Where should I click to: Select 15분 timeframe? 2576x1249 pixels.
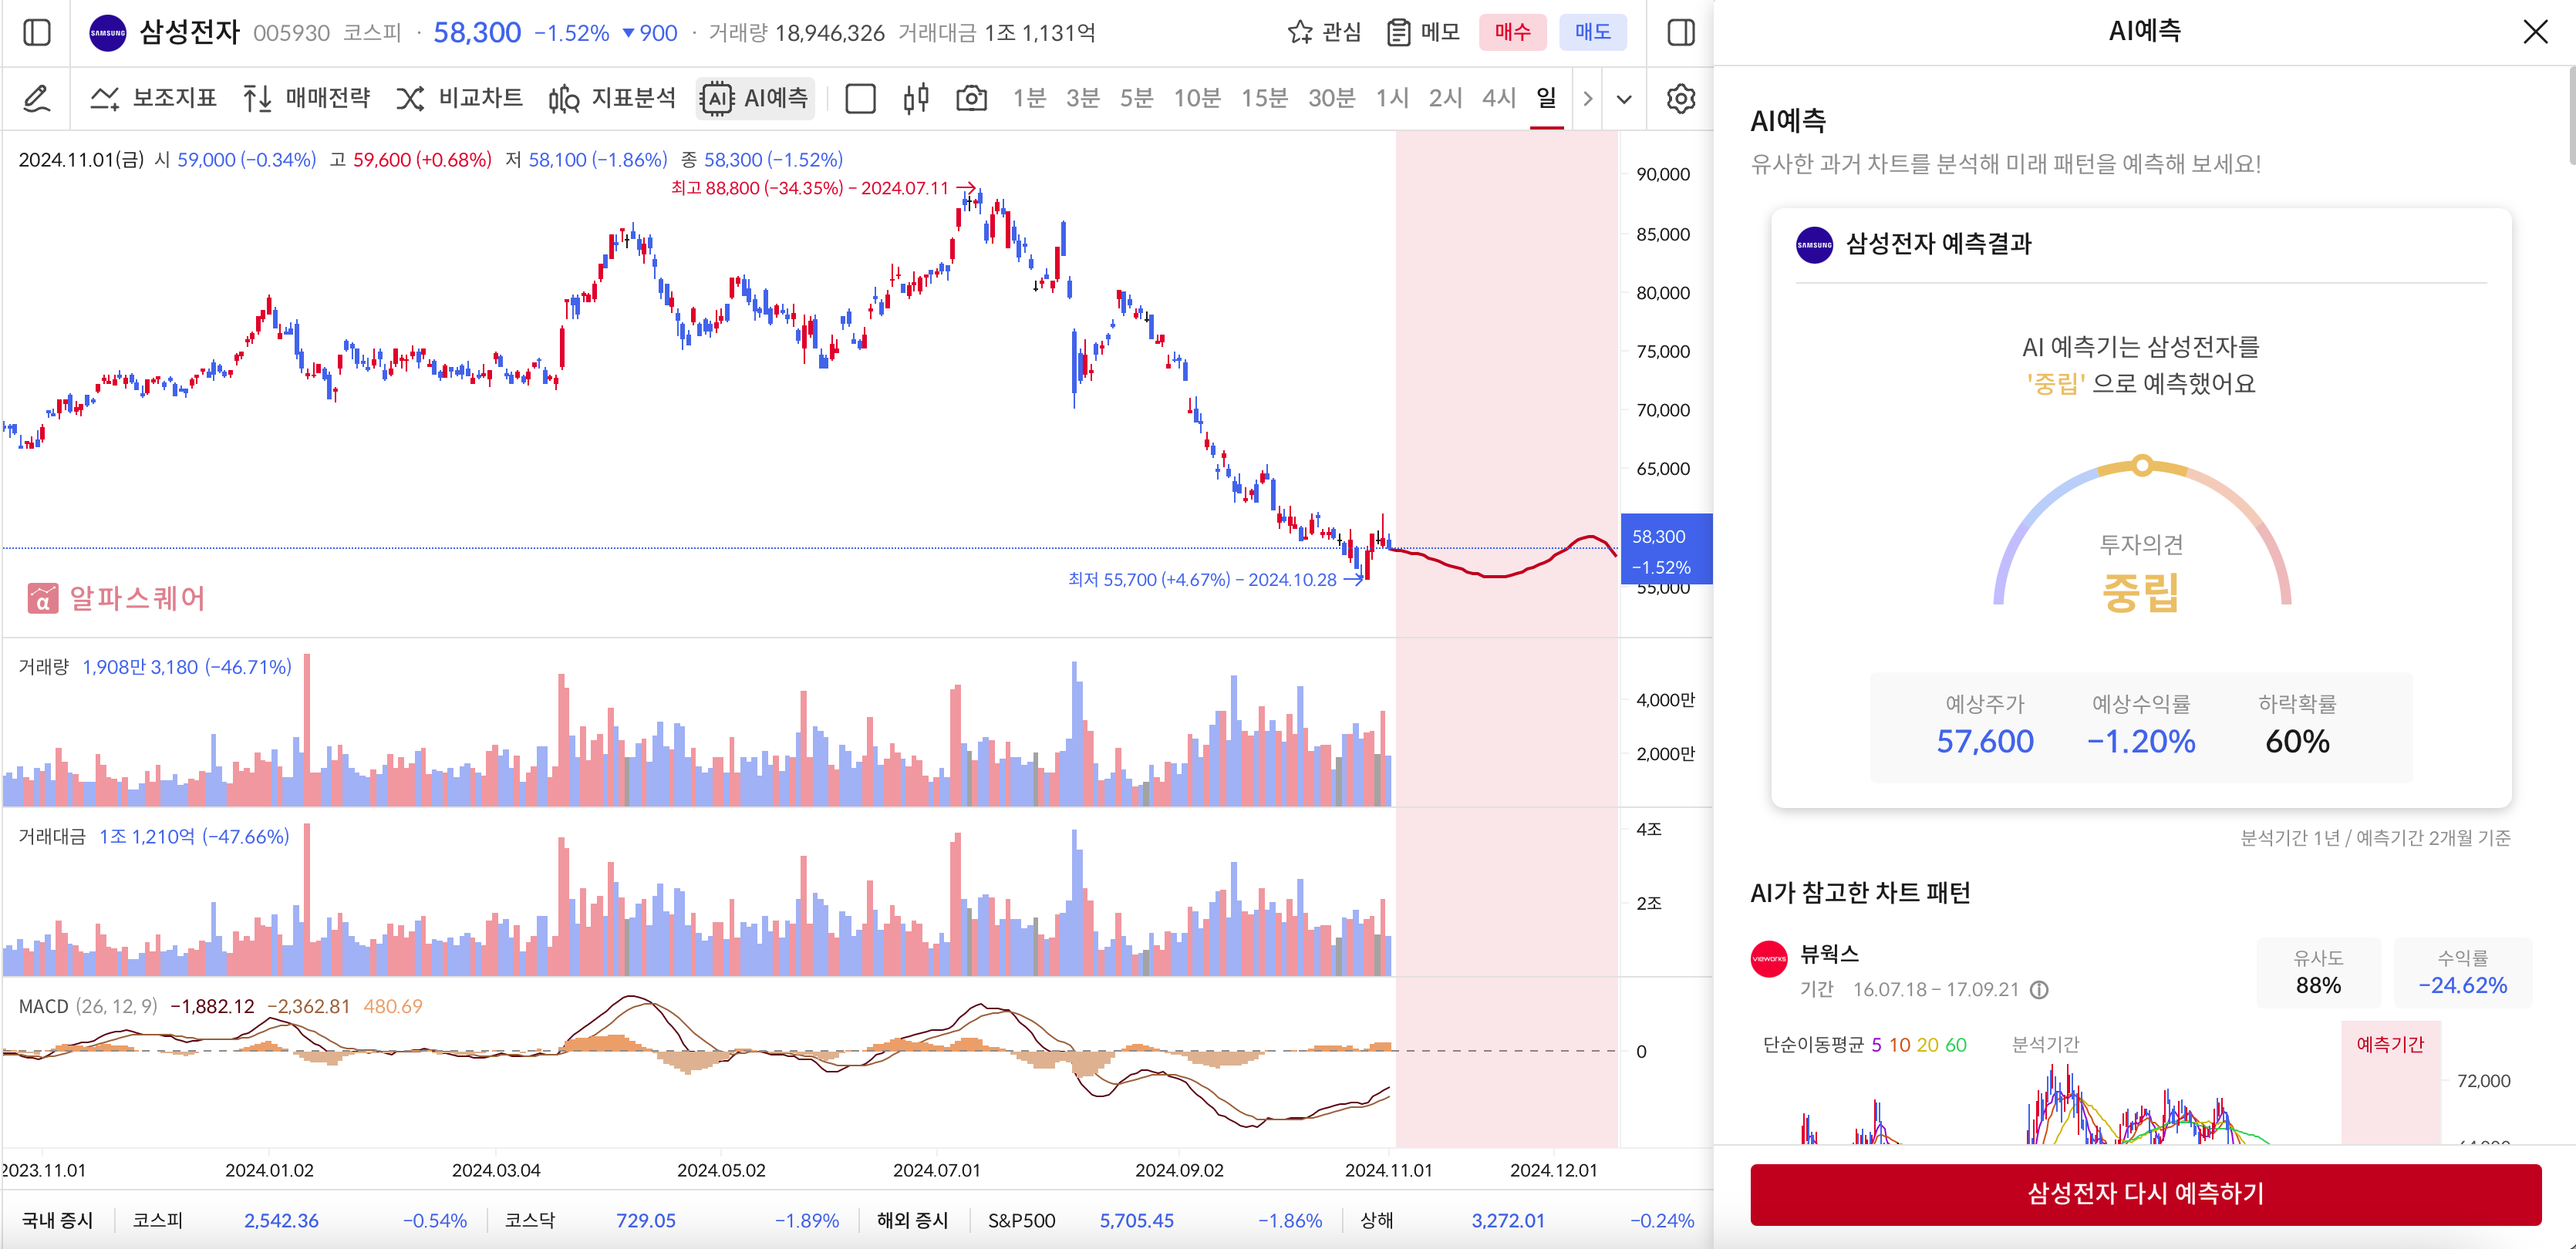(1264, 98)
